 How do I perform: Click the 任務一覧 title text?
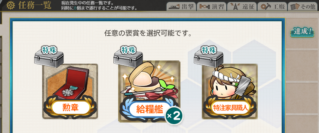(34, 6)
